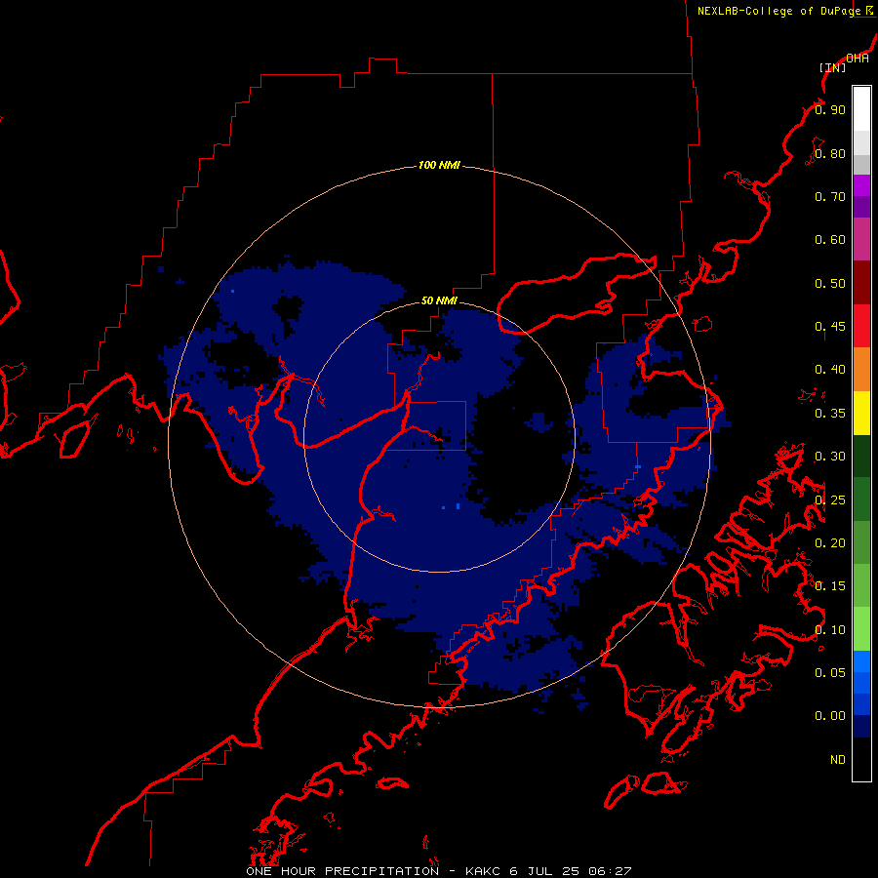Screen dimensions: 878x878
Task: Click the 0.45 legend value
Action: 830,327
